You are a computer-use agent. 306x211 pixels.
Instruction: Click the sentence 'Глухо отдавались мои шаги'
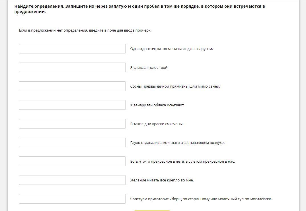click(177, 143)
